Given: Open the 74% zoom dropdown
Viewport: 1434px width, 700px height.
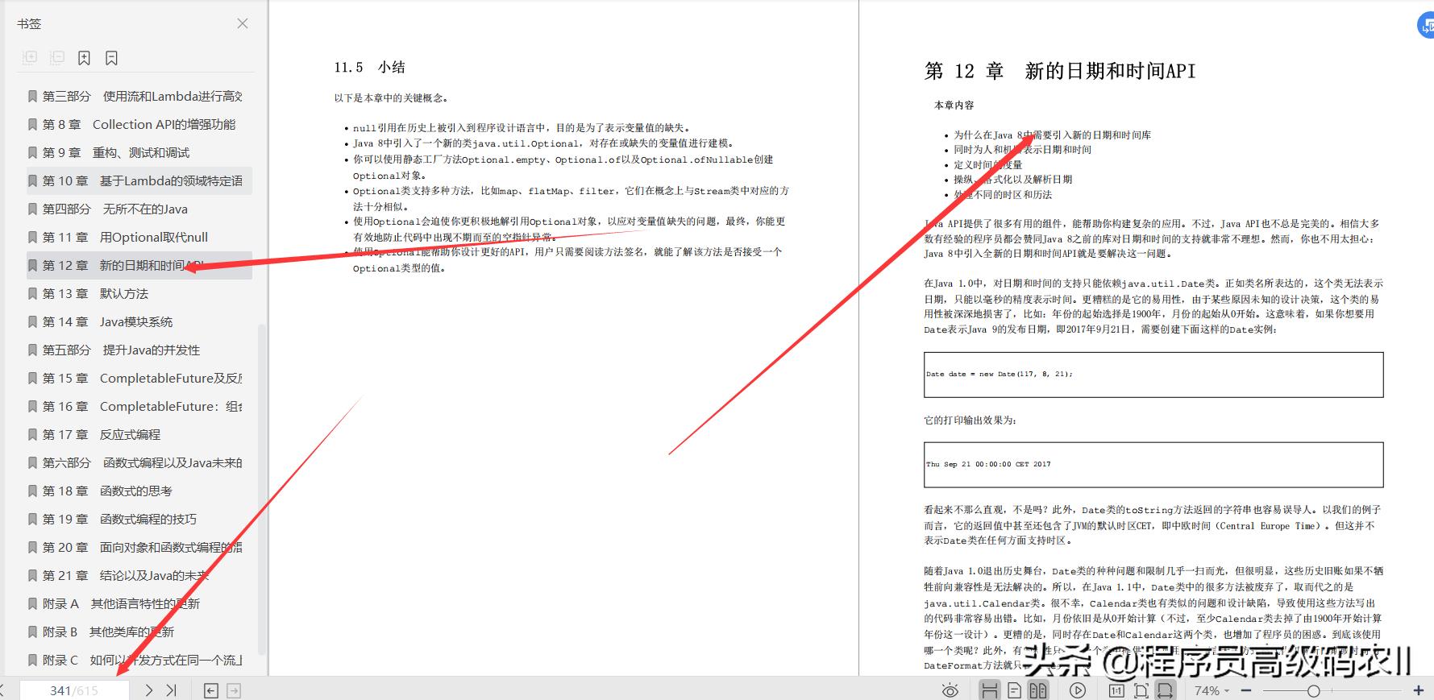Looking at the screenshot, I should pos(1212,690).
